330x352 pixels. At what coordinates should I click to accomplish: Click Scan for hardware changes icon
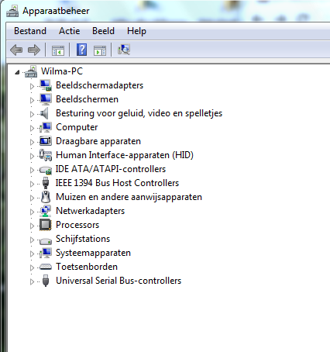tap(124, 50)
